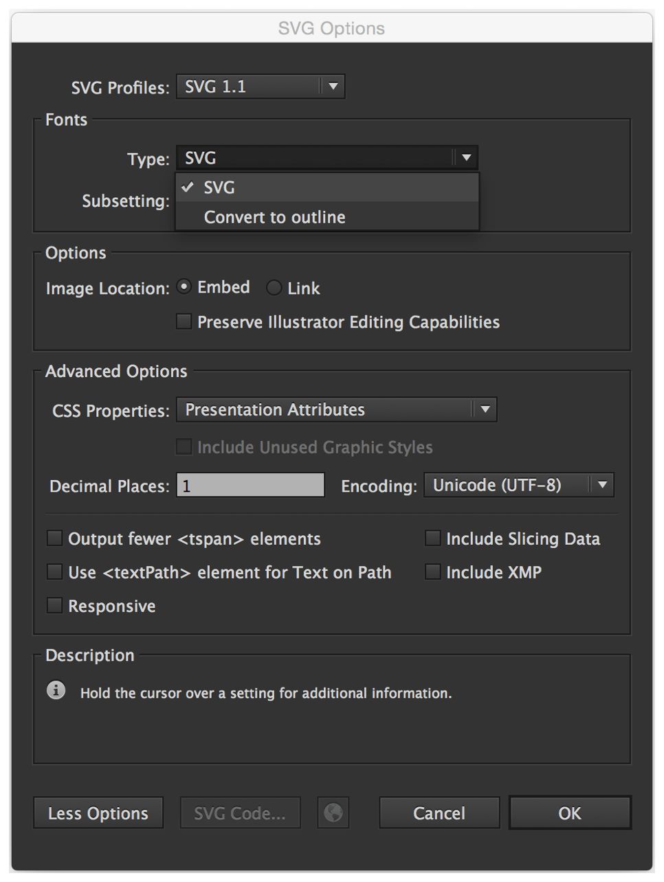Screen dimensions: 664x882
Task: Check Use <textPath> element for Text on Path
Action: 54,572
